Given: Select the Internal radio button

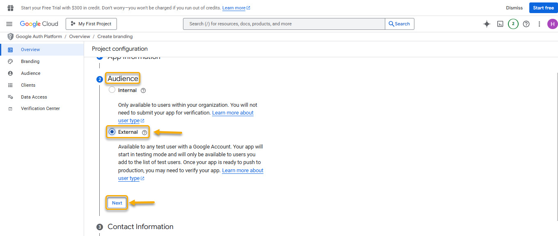Looking at the screenshot, I should [112, 90].
